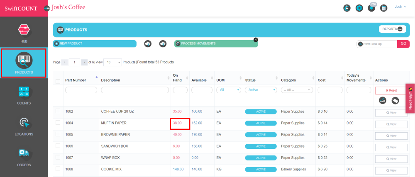Click the products icon in PRODUCTS header bar
The width and height of the screenshot is (415, 177).
tap(60, 30)
